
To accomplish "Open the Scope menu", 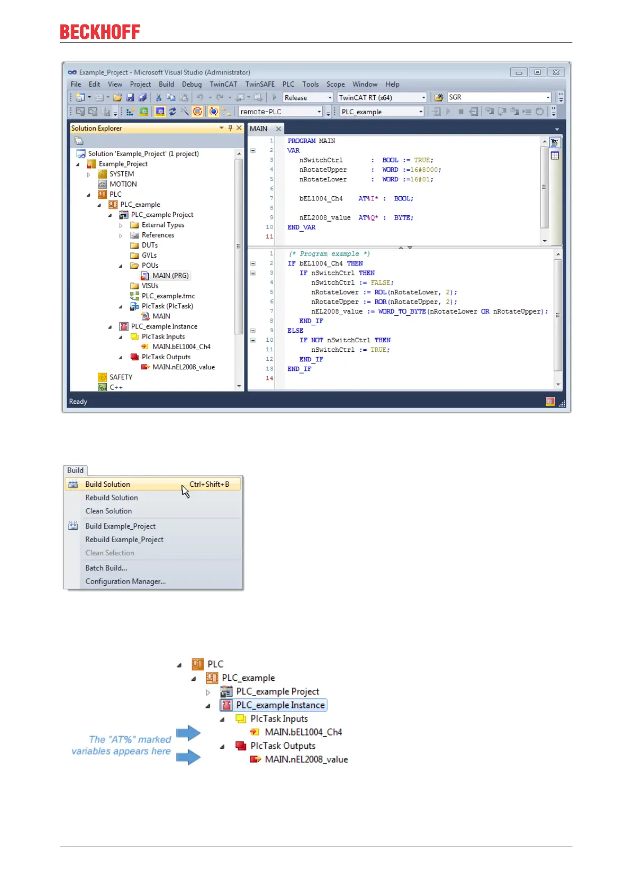I will (335, 84).
